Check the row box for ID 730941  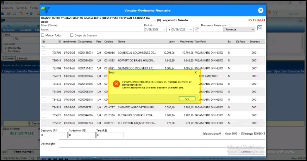point(44,61)
